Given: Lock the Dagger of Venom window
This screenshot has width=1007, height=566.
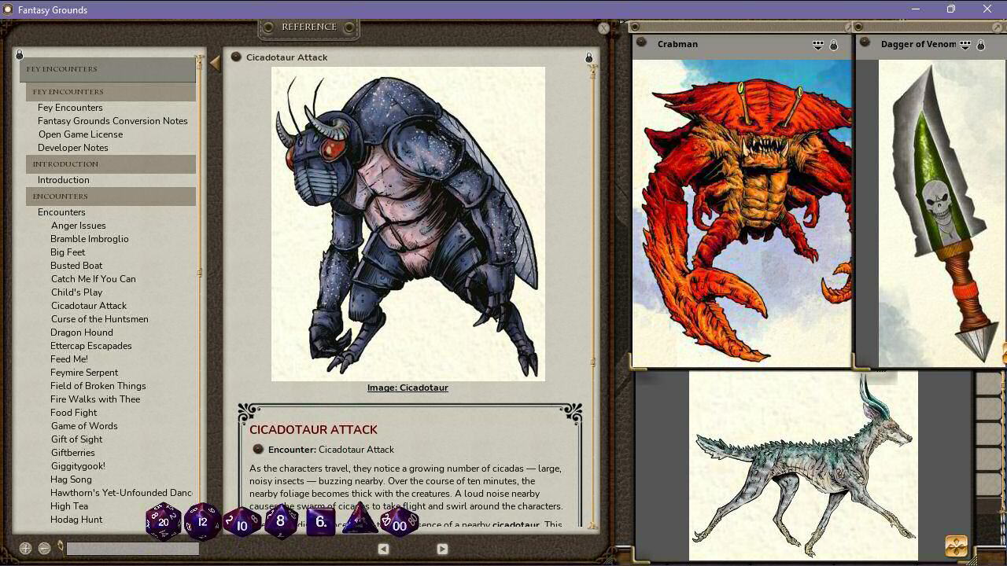Looking at the screenshot, I should point(981,45).
